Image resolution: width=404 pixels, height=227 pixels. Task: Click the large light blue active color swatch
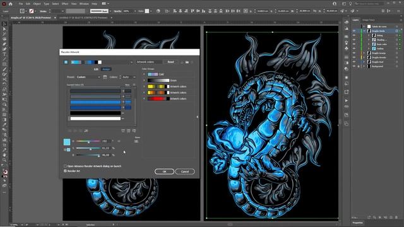tap(67, 142)
